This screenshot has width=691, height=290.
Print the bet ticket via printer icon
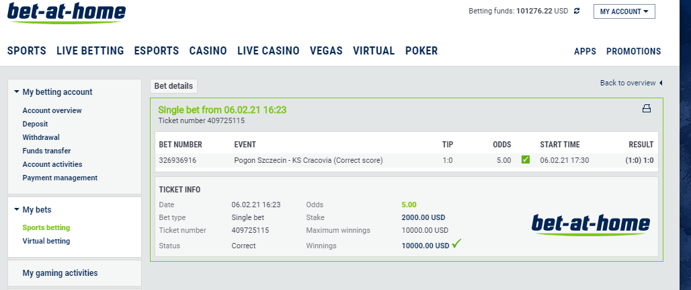click(x=647, y=108)
